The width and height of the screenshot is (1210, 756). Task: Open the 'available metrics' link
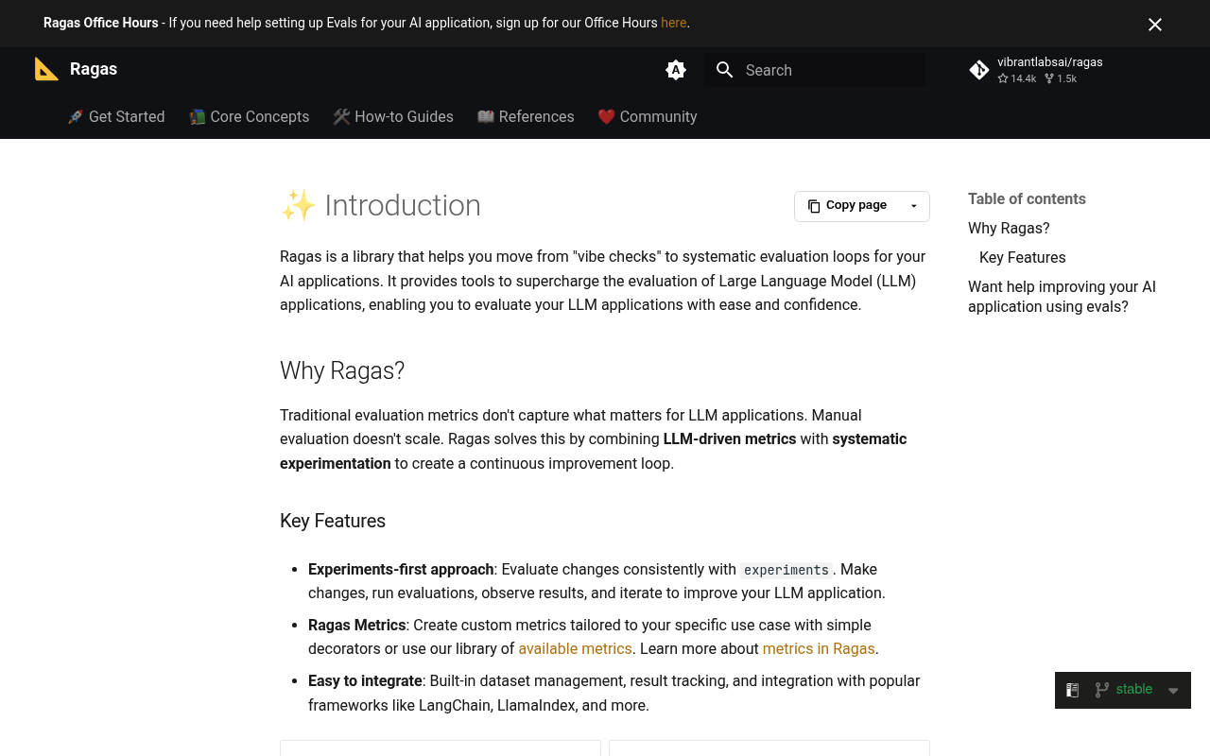coord(575,648)
